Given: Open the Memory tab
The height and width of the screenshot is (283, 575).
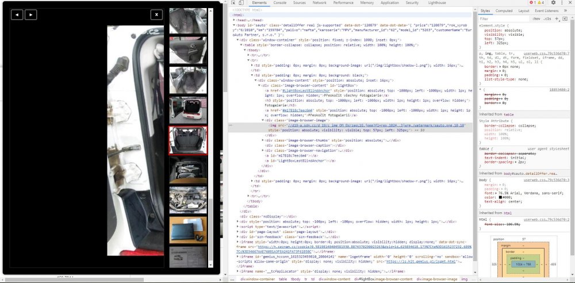Looking at the screenshot, I should tap(367, 2).
